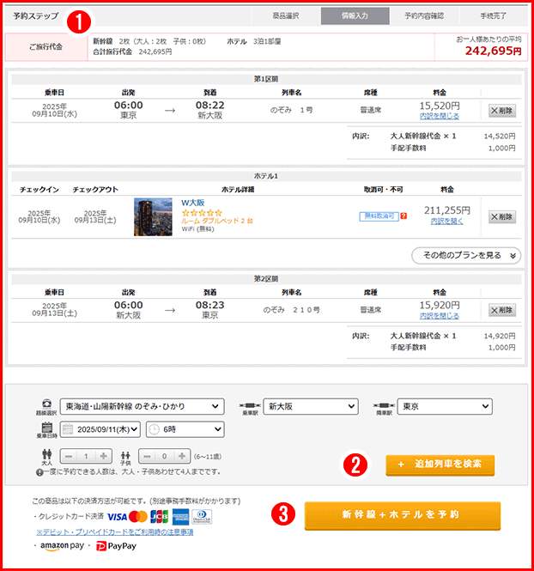Screen dimensions: 534x571
Task: Delete the first segment Nozomi 1 train
Action: click(x=502, y=111)
